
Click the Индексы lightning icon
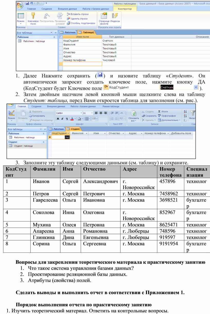pos(115,16)
